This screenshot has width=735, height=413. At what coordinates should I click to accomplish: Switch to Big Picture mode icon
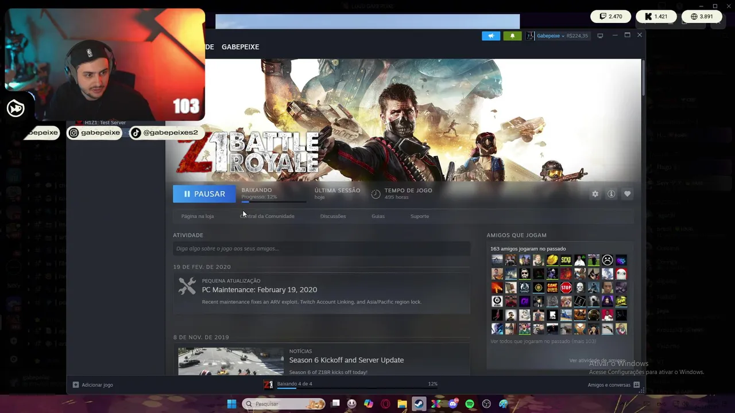600,36
